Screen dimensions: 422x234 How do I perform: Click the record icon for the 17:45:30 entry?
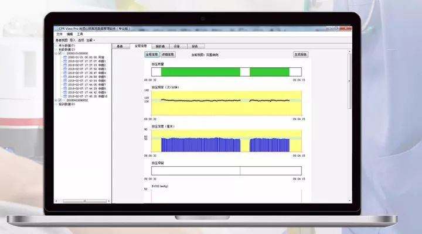coord(65,96)
